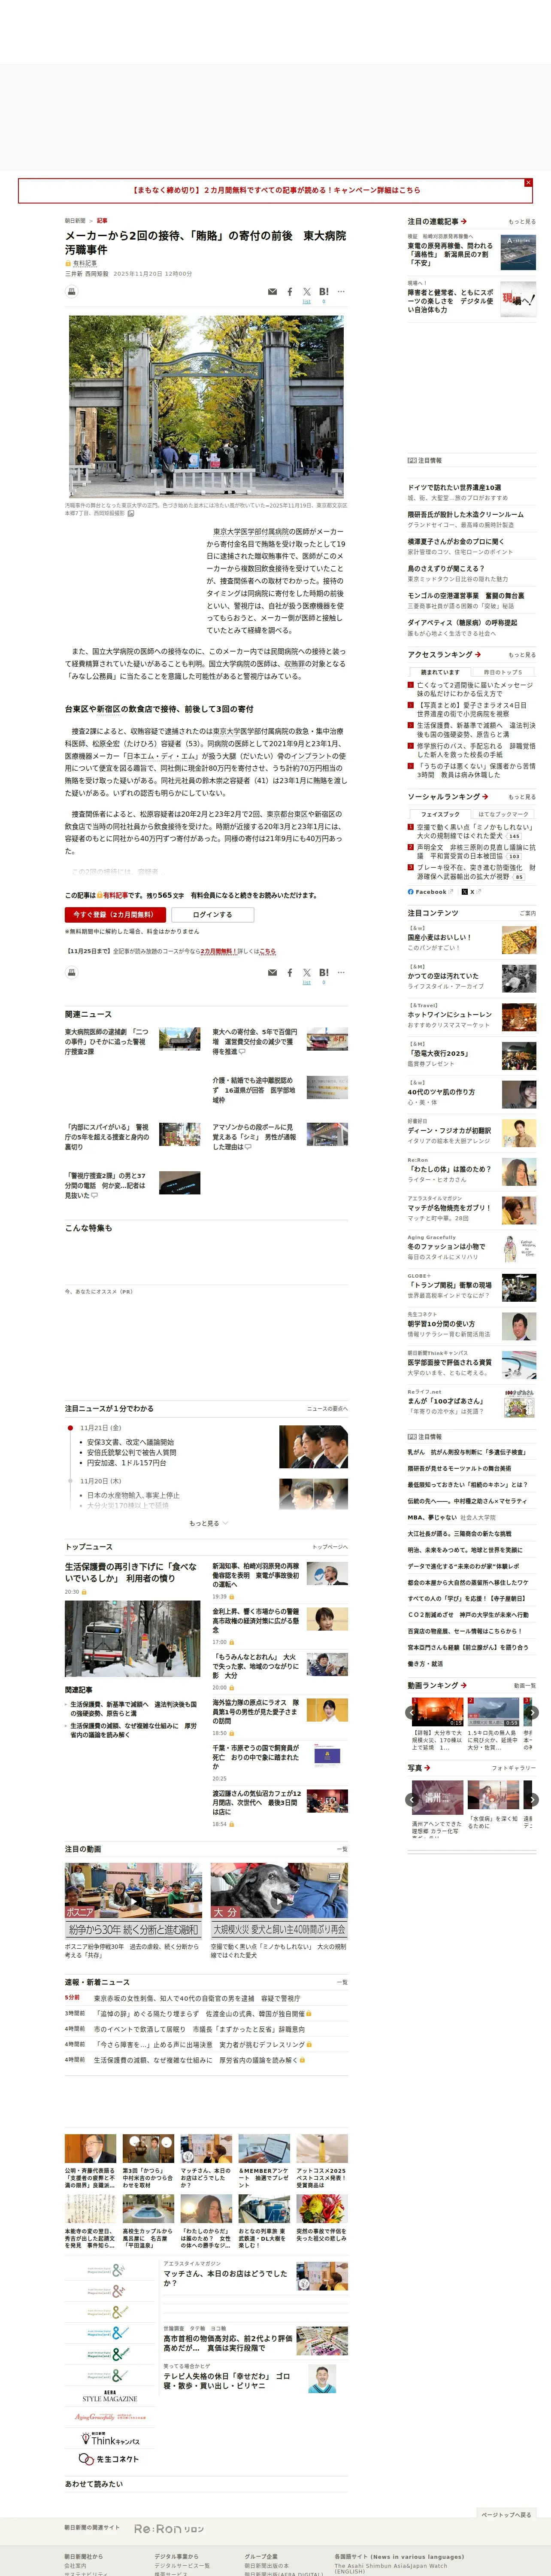551x2576 pixels.
Task: Open 一覧 link beside 速報・新着ニュース
Action: coord(342,1982)
